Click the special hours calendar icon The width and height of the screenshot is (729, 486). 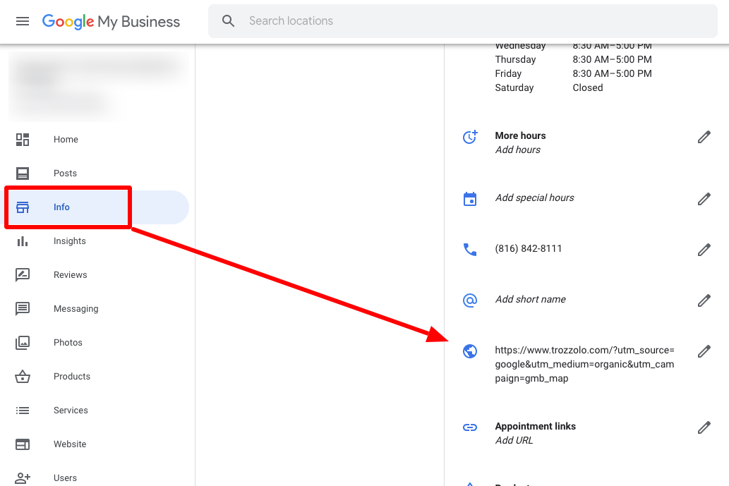[470, 199]
